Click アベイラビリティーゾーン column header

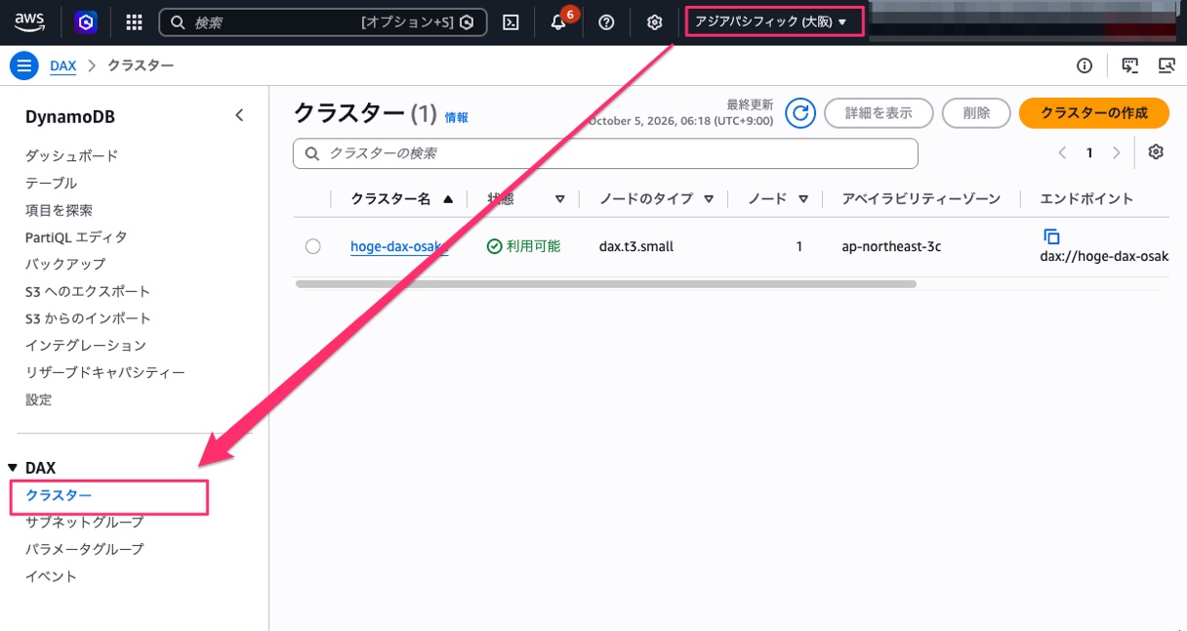(921, 198)
